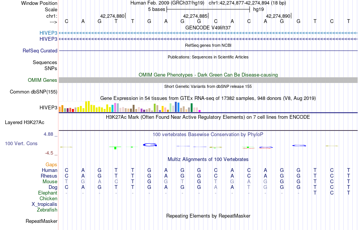Open the Common dbSNP(155) track label
This screenshot has height=230, width=358.
pyautogui.click(x=34, y=92)
